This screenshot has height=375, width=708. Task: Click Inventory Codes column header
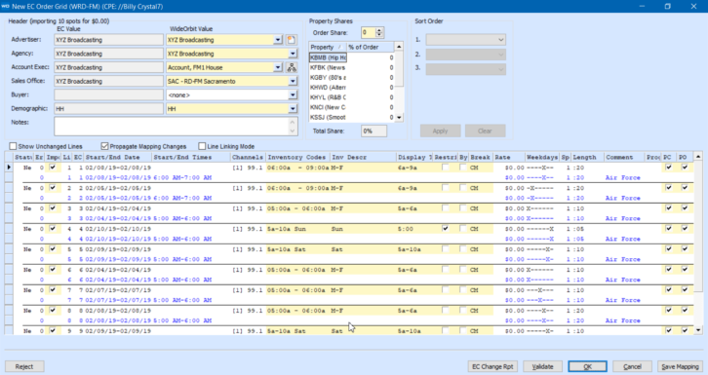297,157
